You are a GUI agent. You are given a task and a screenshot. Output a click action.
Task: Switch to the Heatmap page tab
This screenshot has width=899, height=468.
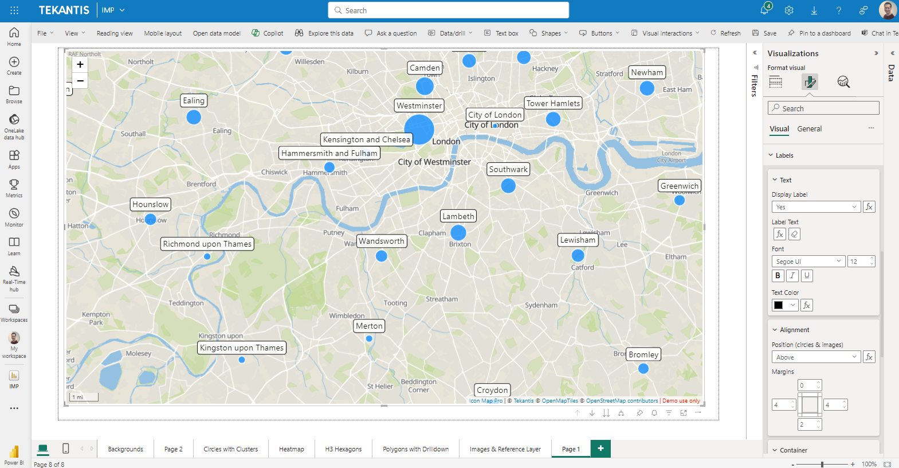coord(291,449)
